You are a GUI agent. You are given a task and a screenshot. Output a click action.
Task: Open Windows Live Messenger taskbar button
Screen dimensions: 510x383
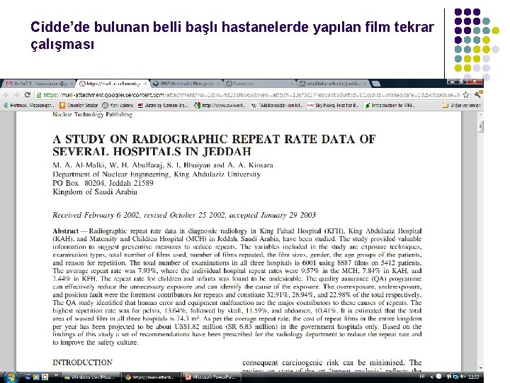(x=91, y=377)
